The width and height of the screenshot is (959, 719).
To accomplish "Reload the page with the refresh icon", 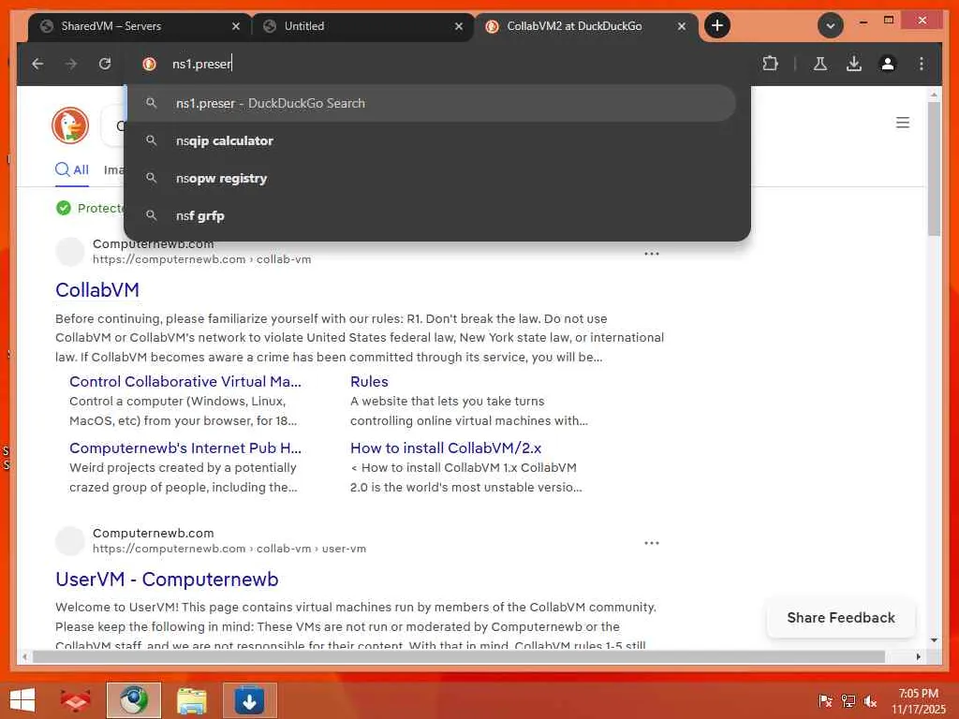I will click(105, 64).
